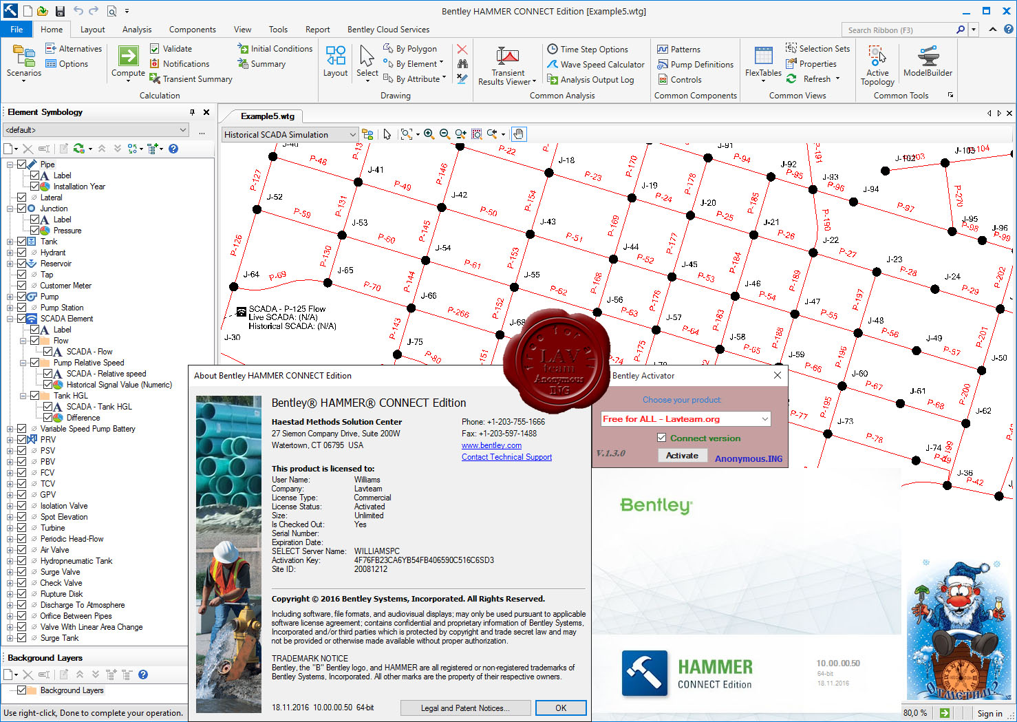Open Wave Speed Calculator
This screenshot has width=1017, height=722.
596,65
